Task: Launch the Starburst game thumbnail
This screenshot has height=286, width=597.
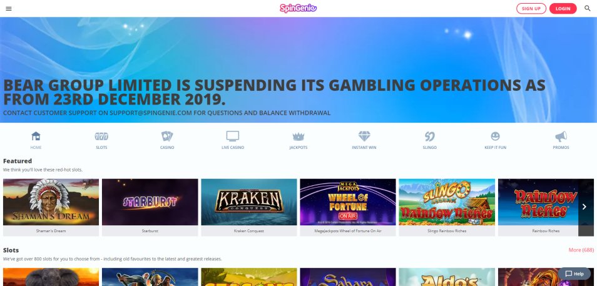Action: [x=150, y=202]
